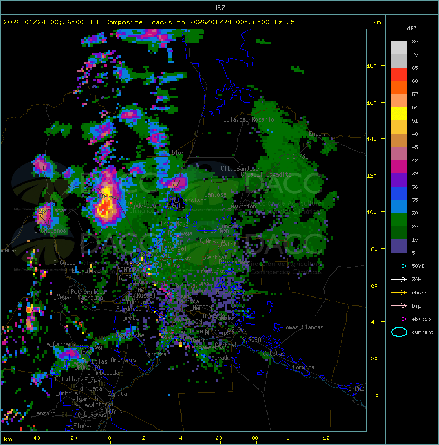
Task: Select the red swatch below the 65 dBZ label
Action: pyautogui.click(x=399, y=75)
